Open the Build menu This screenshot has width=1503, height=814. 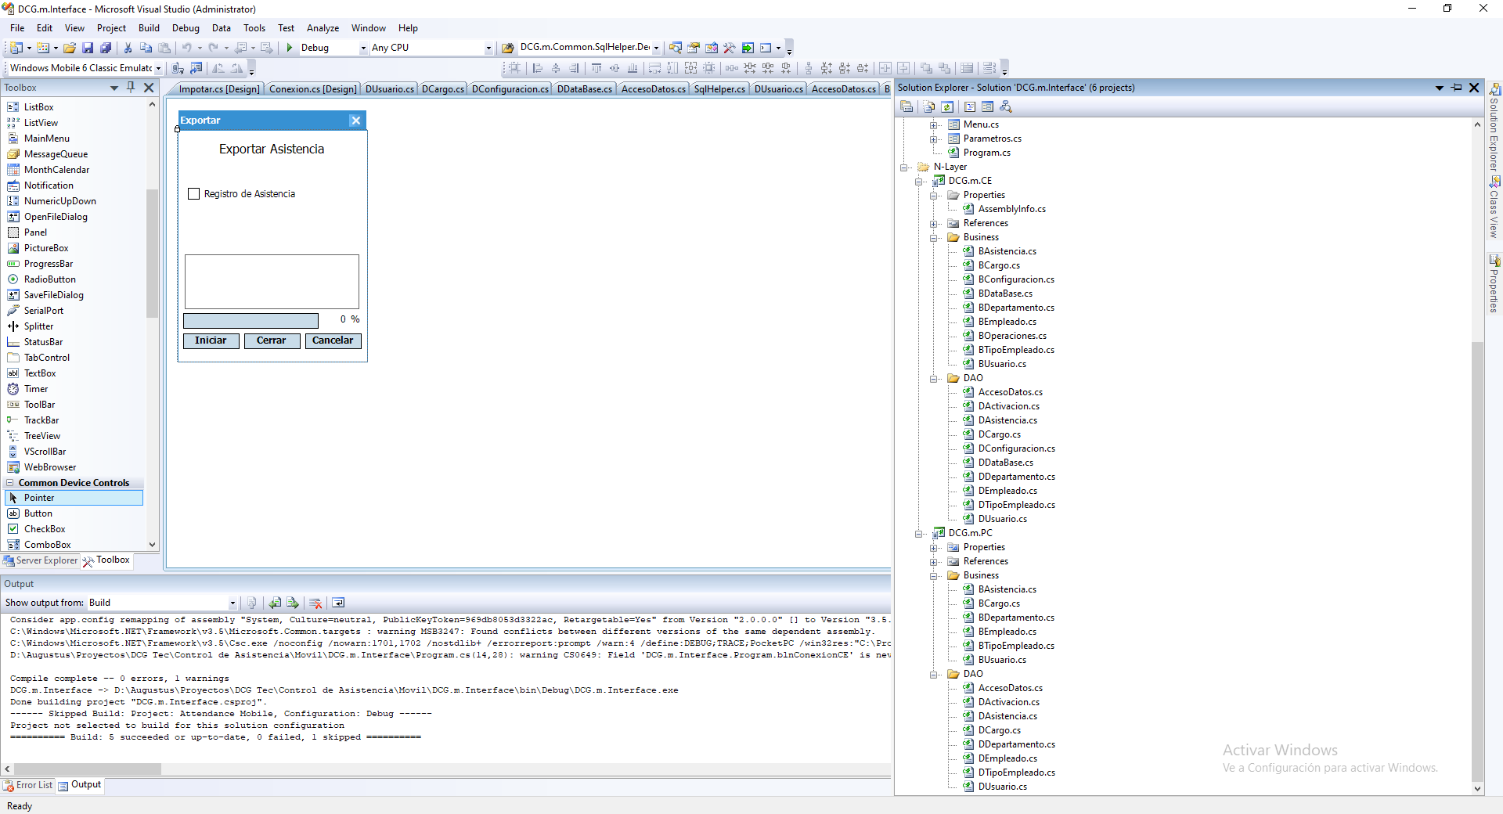[x=149, y=28]
